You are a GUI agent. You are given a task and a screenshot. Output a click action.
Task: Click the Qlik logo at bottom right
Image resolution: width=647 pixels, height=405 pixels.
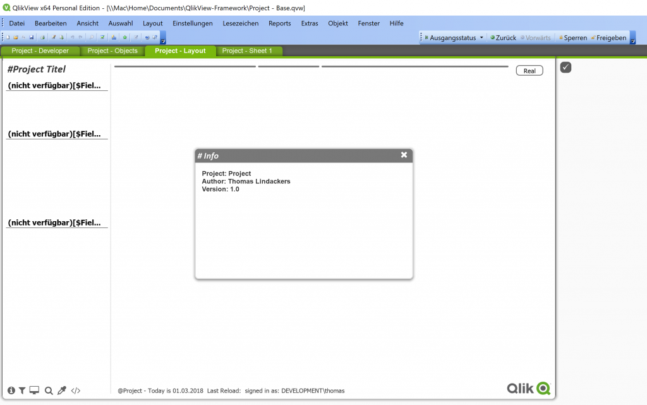(x=528, y=388)
